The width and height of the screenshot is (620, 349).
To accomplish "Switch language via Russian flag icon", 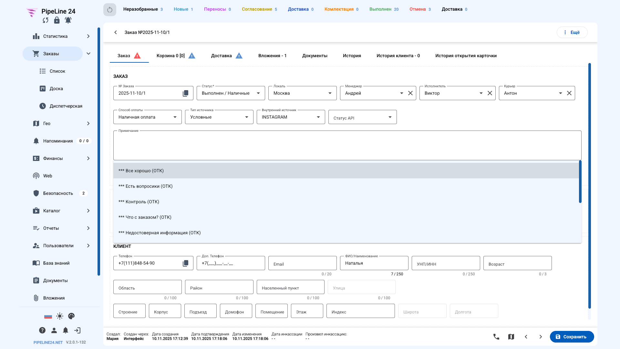I will click(x=48, y=316).
